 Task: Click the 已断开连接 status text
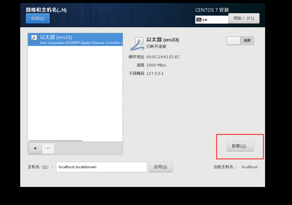point(156,46)
